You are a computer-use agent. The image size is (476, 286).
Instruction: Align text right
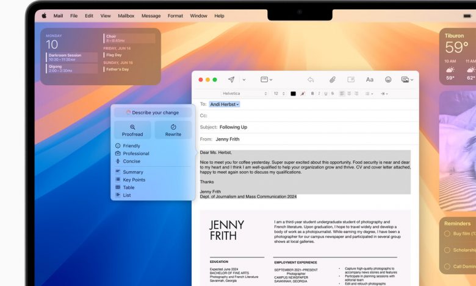tap(356, 94)
